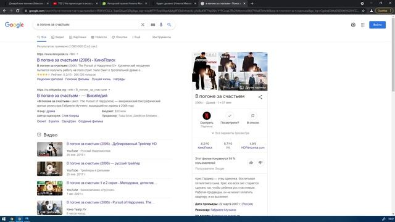The image size is (395, 222).
Task: Start voice search with the microphone icon
Action: [x=161, y=25]
